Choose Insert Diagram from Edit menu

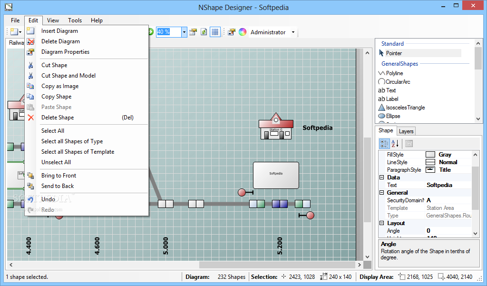pos(59,31)
